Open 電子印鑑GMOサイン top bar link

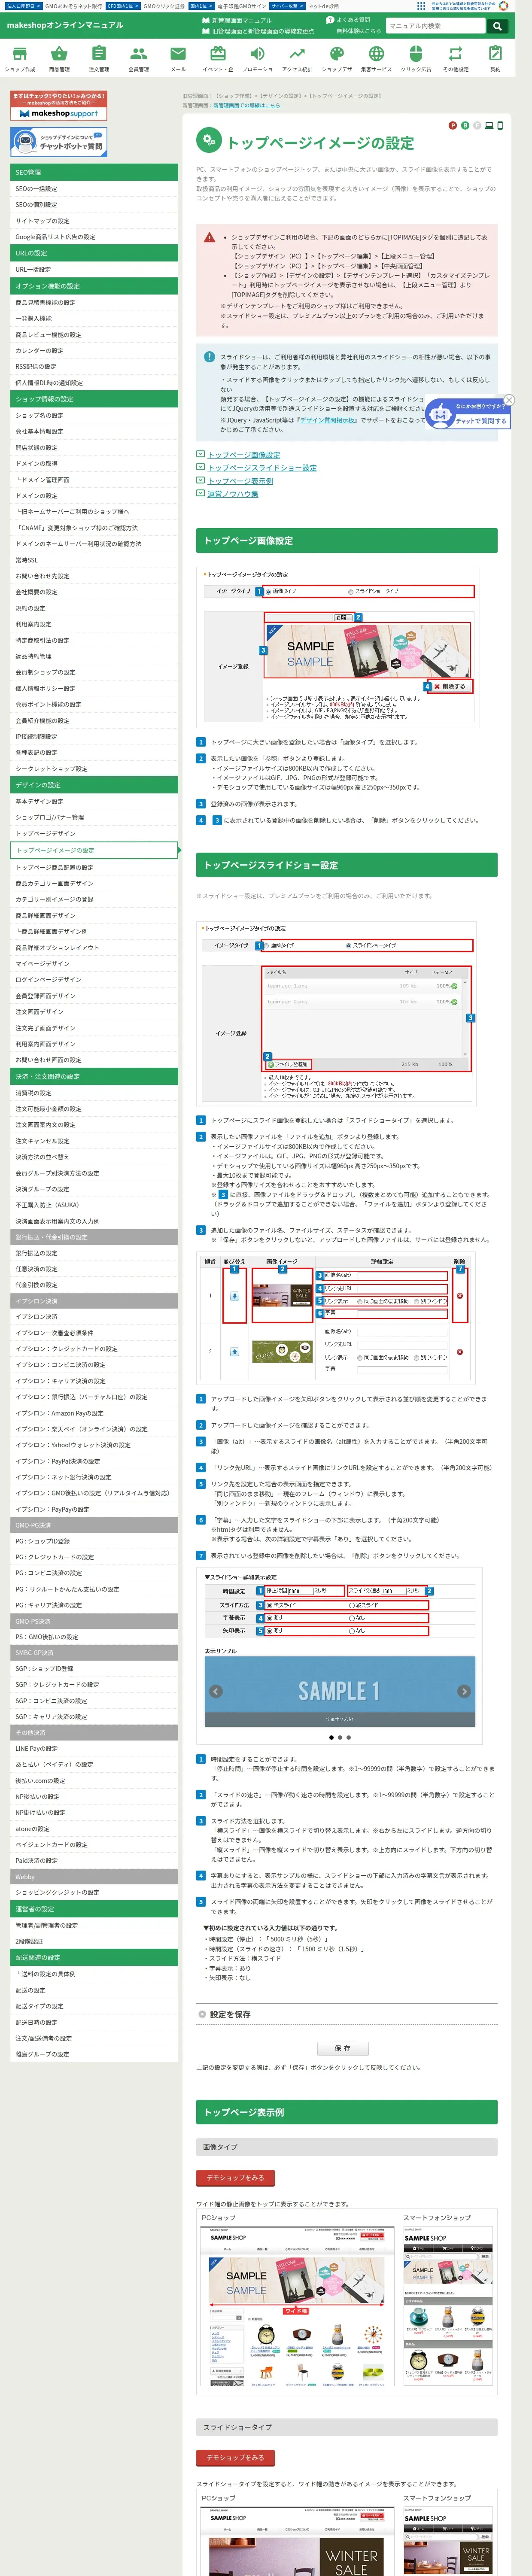pos(242,5)
